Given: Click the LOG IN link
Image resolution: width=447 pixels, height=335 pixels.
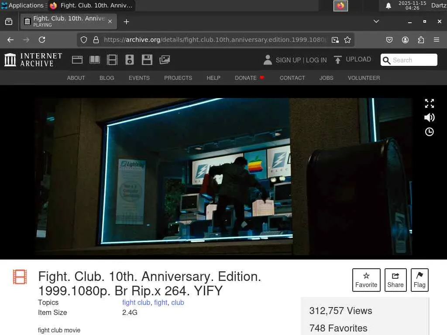Looking at the screenshot, I should pos(316,60).
